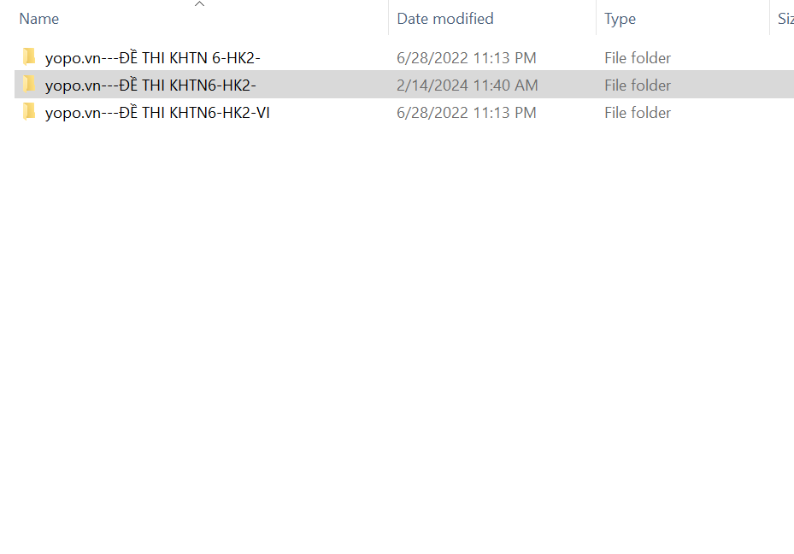Click date modified of the KHTN6-HK2-VI folder
794x554 pixels.
467,113
